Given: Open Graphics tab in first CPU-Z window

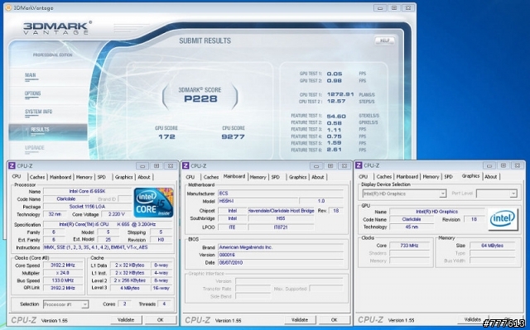Looking at the screenshot, I should (123, 177).
